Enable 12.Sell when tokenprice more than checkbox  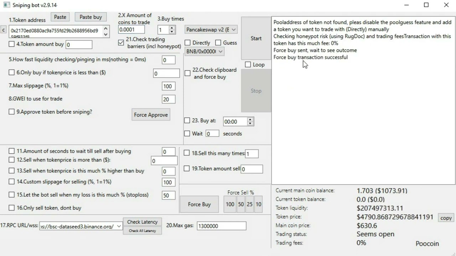coord(12,160)
